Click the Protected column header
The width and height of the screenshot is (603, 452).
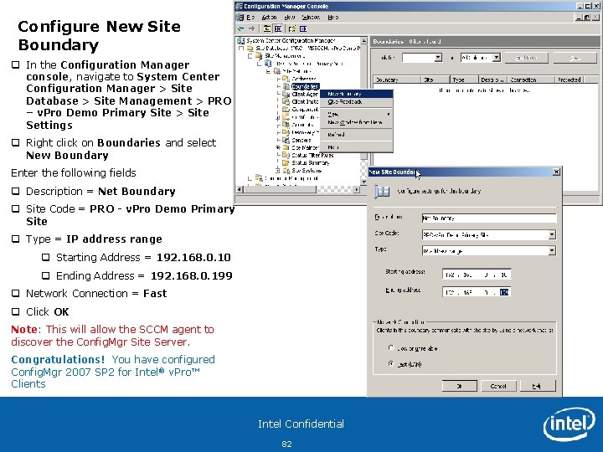coord(569,80)
